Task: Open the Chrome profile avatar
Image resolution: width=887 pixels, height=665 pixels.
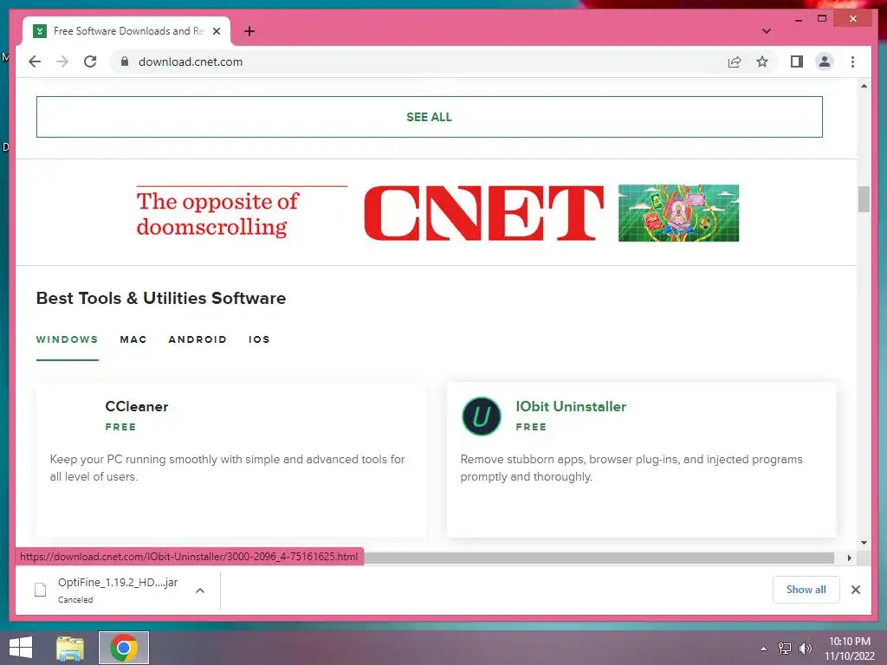Action: (825, 61)
